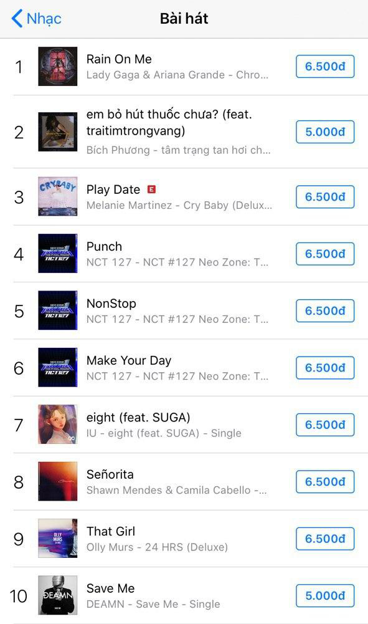
Task: Buy em bỏ hút thuốc chưa for 5.000đ
Action: [x=325, y=132]
